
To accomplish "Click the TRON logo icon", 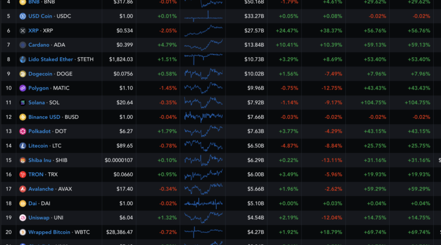I will tap(23, 175).
